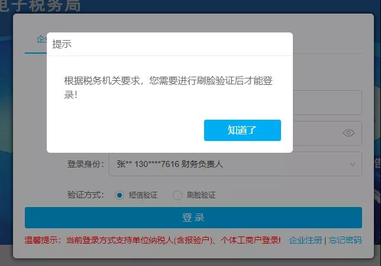This screenshot has width=381, height=266.
Task: Open the identity field showing 财务负责人
Action: point(225,164)
